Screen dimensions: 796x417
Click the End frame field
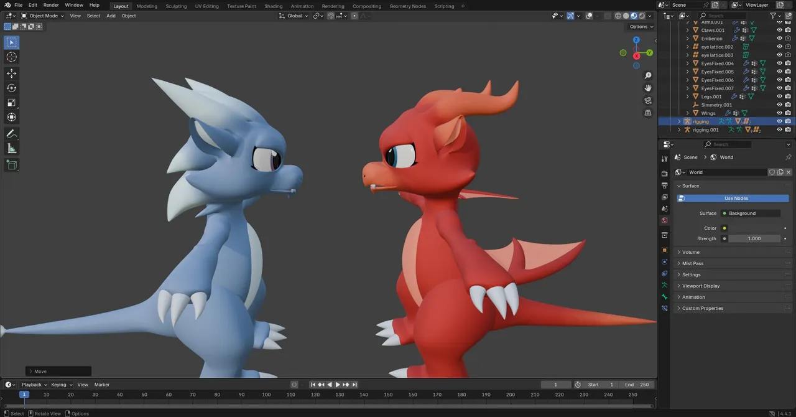pos(637,385)
